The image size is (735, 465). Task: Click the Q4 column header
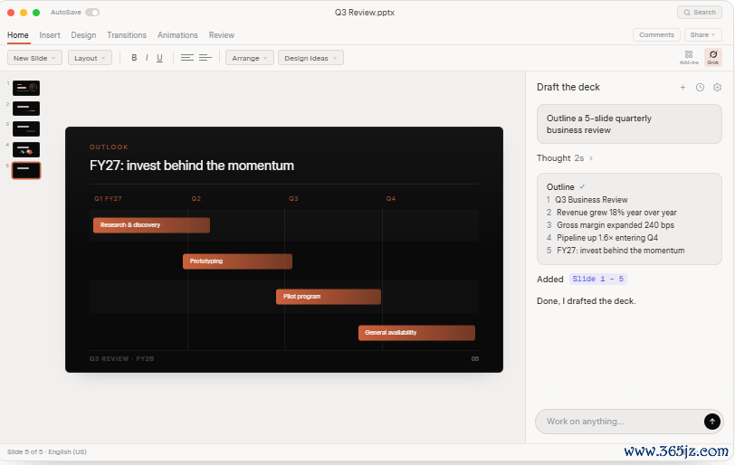[391, 198]
